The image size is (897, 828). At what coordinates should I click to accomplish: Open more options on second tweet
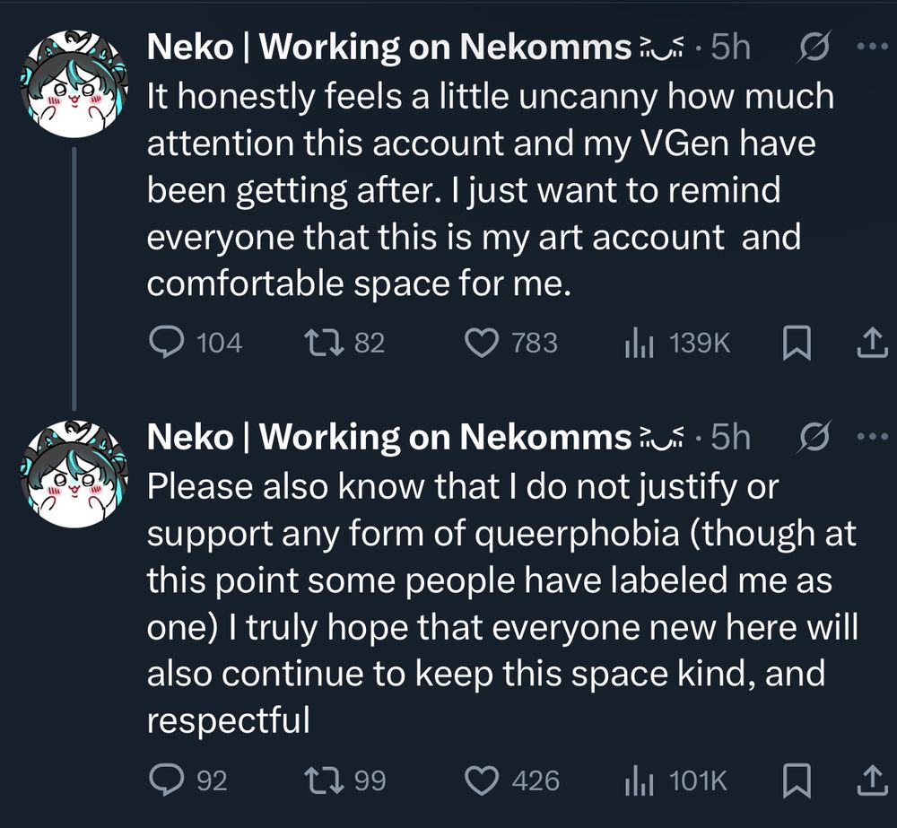pyautogui.click(x=870, y=437)
